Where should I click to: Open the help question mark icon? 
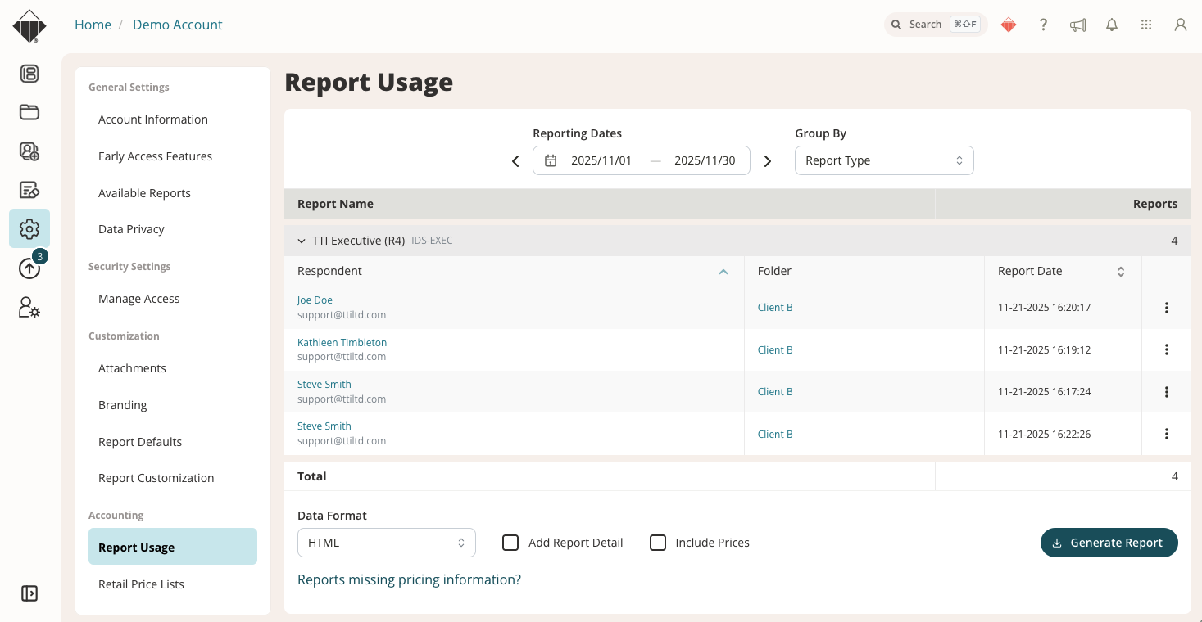click(x=1043, y=25)
